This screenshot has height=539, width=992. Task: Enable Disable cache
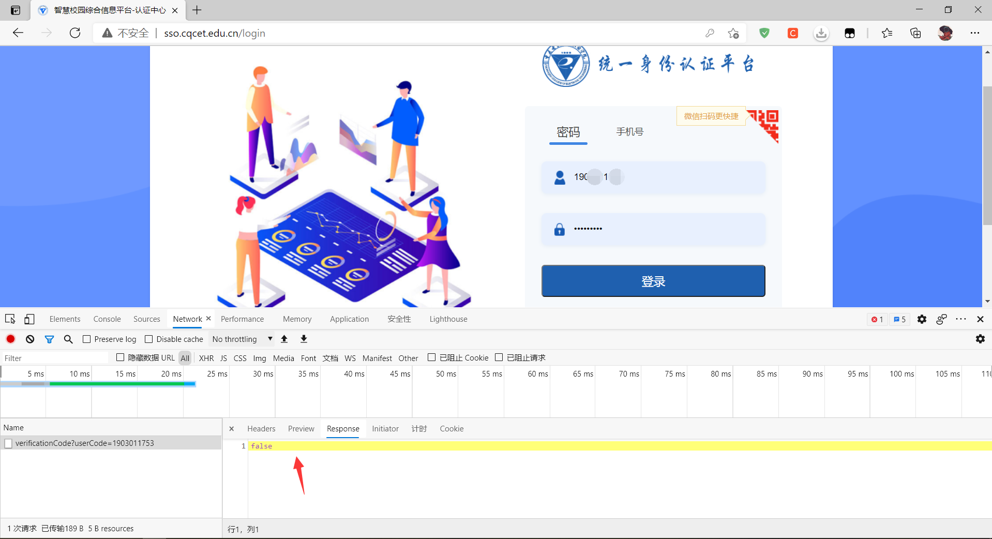148,339
